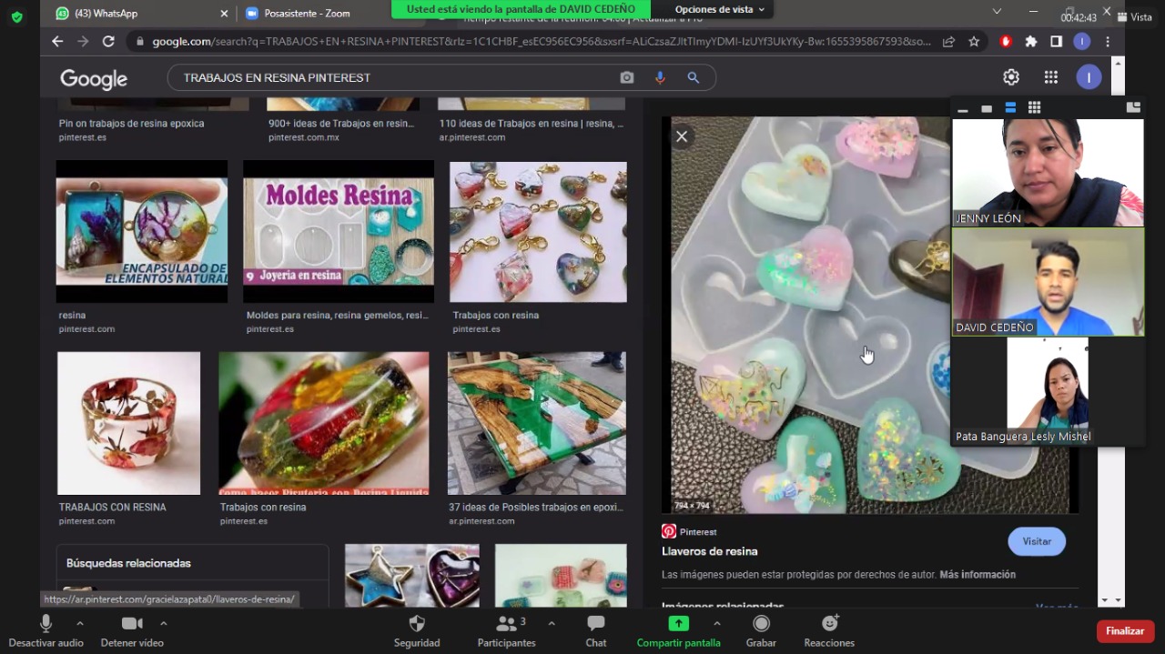1165x654 pixels.
Task: Click the Moldes Resina image thumbnail
Action: point(338,232)
